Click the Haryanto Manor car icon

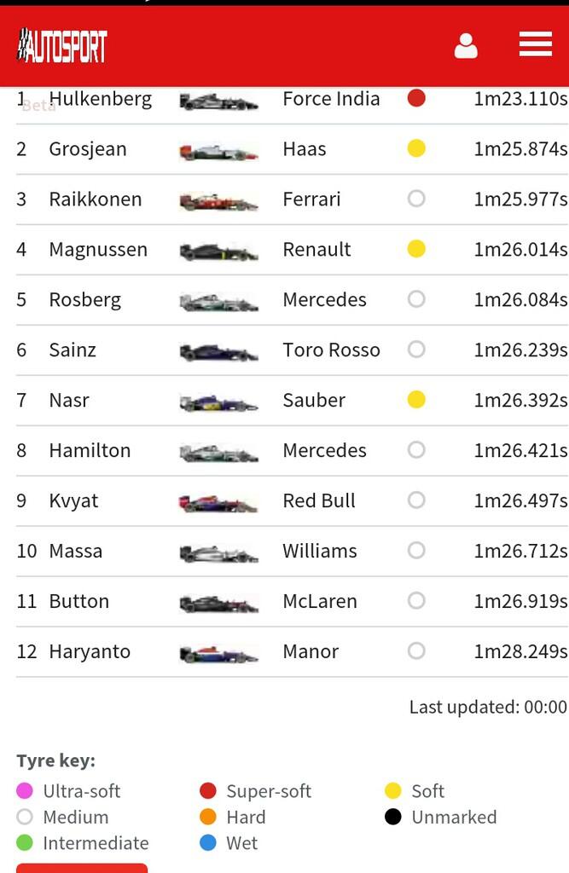[218, 655]
